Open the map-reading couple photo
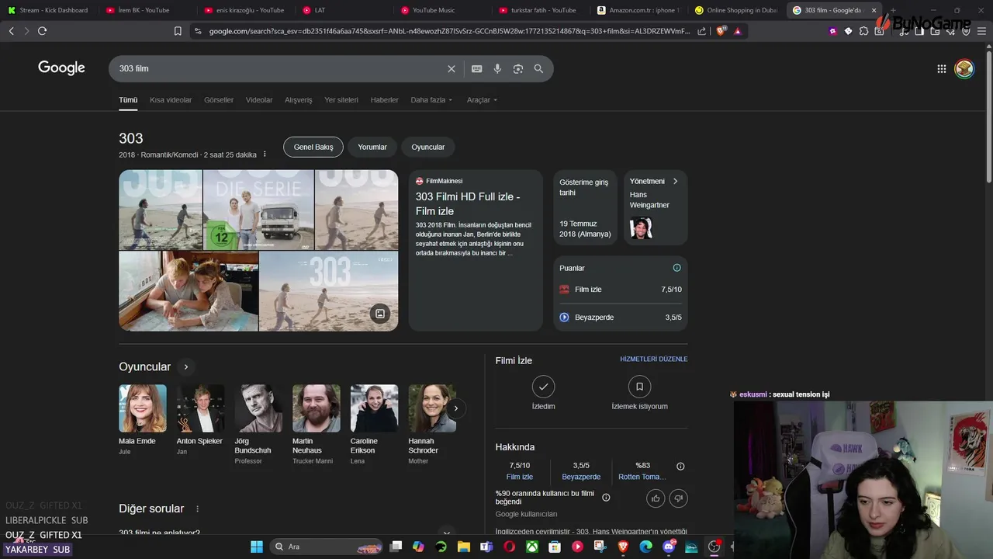 tap(189, 291)
